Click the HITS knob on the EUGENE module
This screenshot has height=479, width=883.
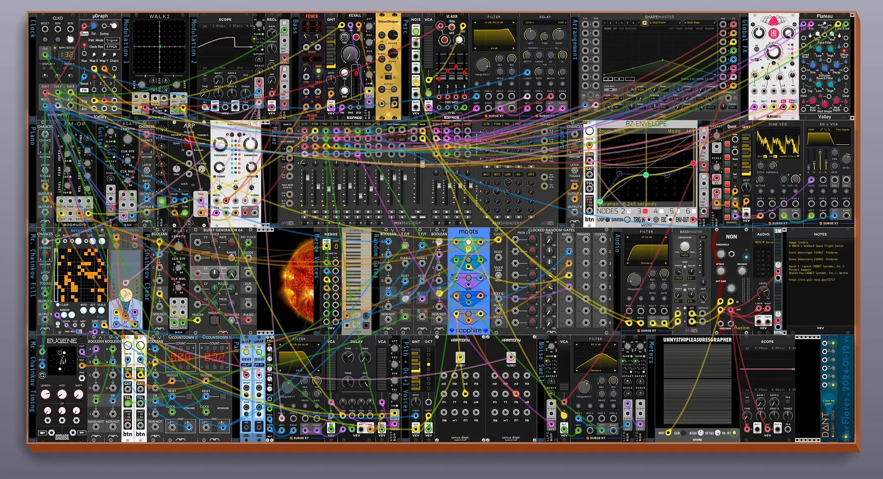pyautogui.click(x=62, y=394)
